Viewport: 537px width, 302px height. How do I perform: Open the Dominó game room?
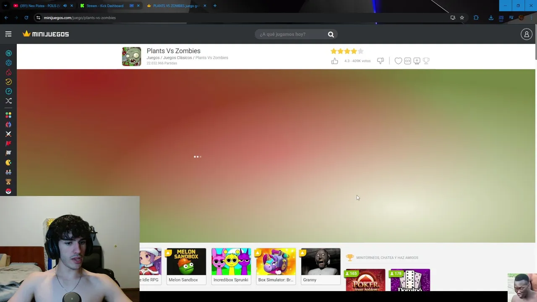click(x=410, y=280)
